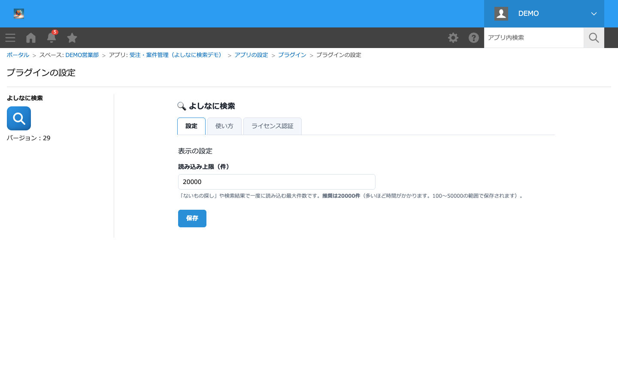The height and width of the screenshot is (386, 618).
Task: Open the ライセンス認証 tab
Action: point(273,126)
